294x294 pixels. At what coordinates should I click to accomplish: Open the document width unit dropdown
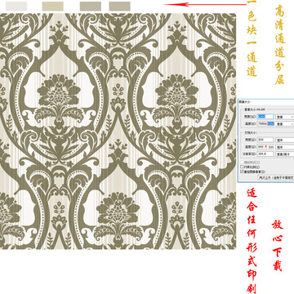(x=285, y=140)
